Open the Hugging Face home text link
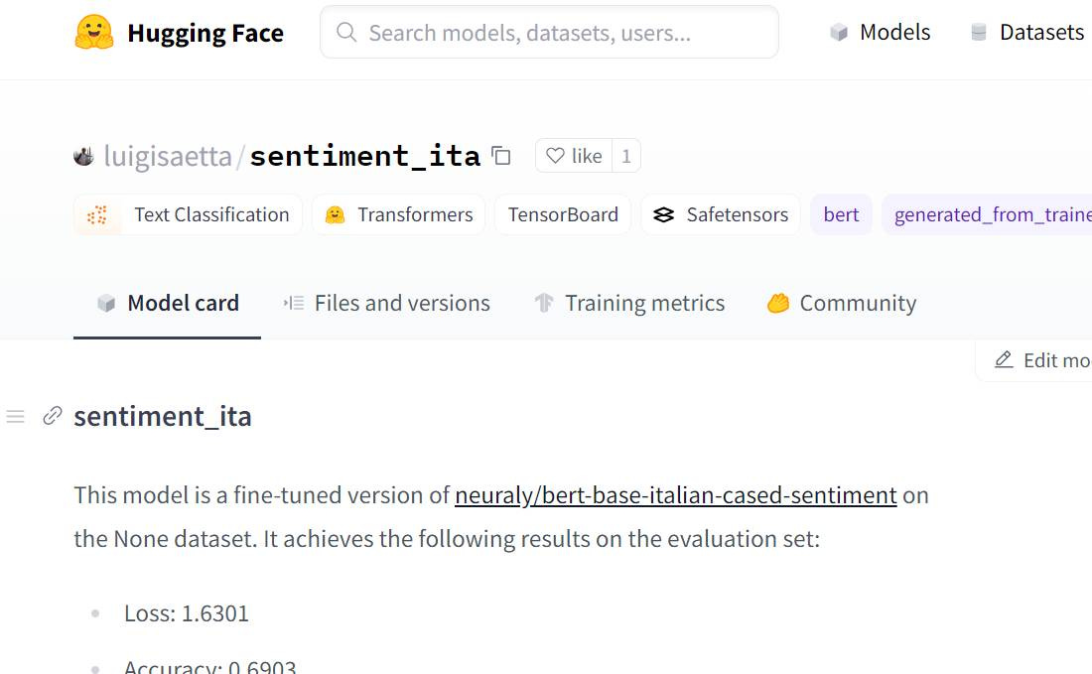This screenshot has height=674, width=1092. click(205, 33)
